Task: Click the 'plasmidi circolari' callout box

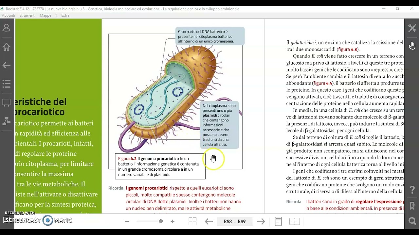Action: [219, 125]
